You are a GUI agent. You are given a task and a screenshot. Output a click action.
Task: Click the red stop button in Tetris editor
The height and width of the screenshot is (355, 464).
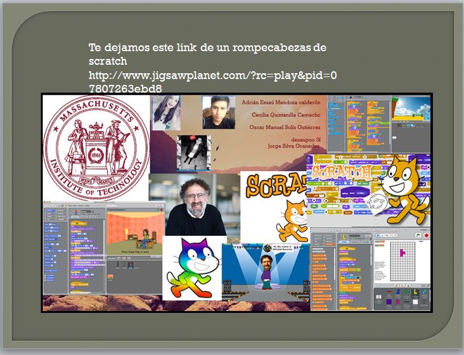pyautogui.click(x=426, y=236)
